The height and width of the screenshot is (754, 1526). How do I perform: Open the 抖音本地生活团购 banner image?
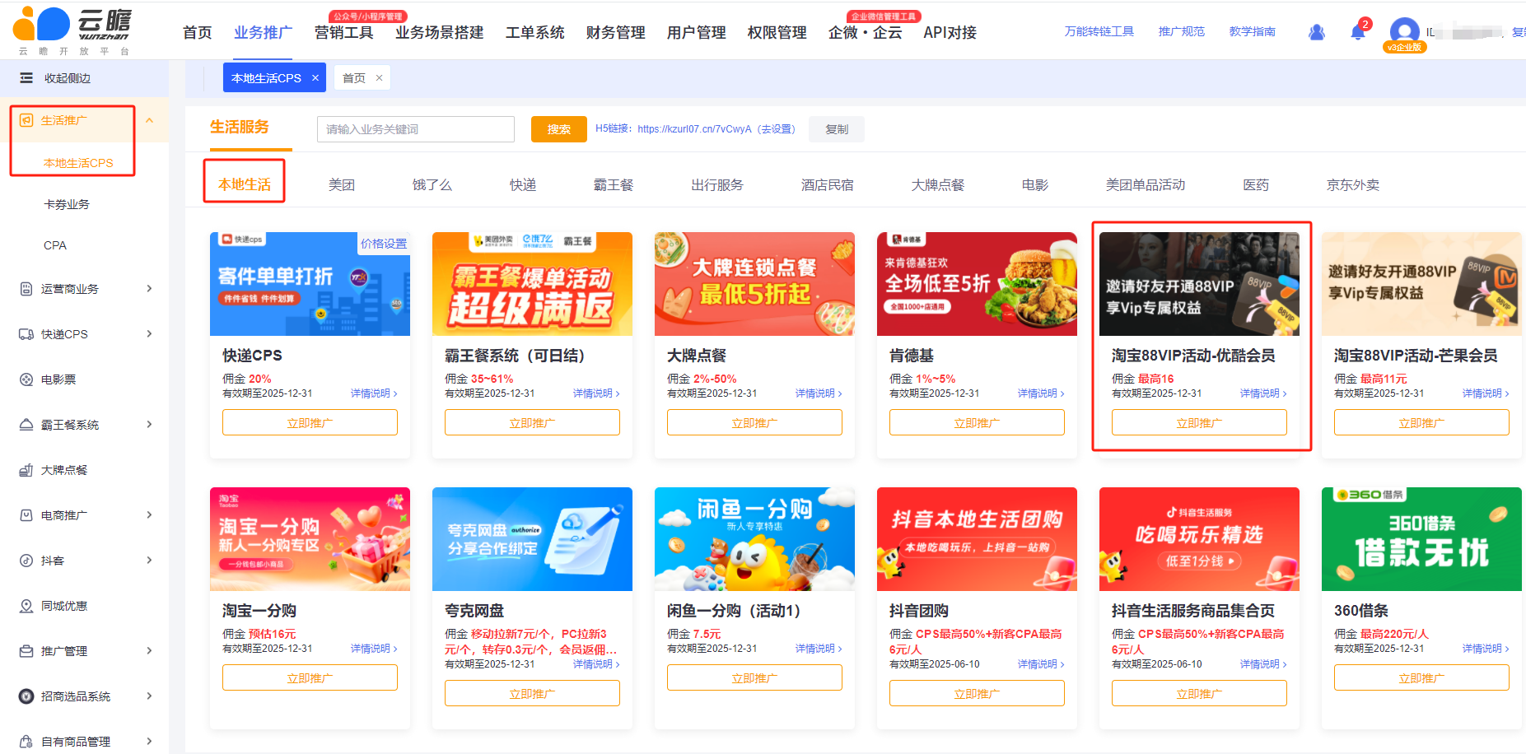coord(977,539)
